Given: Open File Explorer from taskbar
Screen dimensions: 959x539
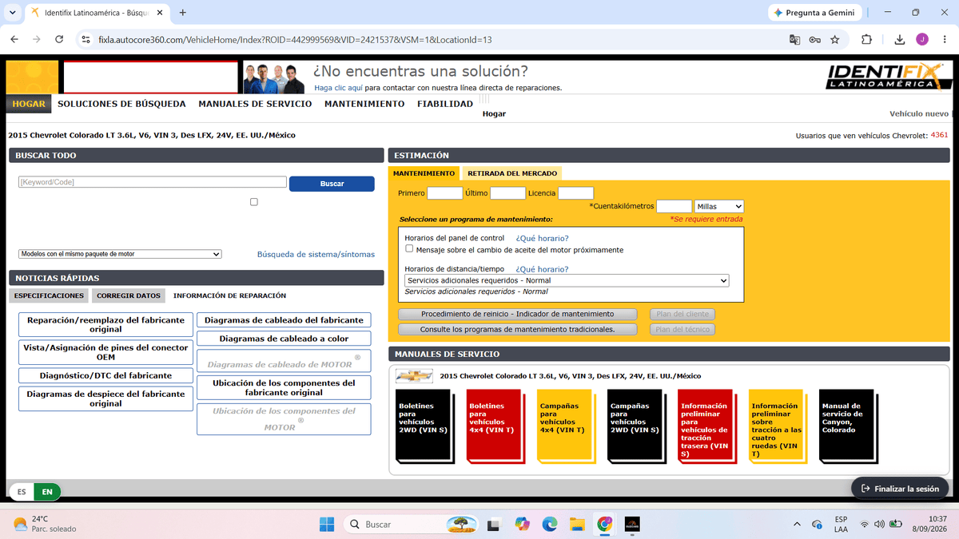Looking at the screenshot, I should coord(577,524).
